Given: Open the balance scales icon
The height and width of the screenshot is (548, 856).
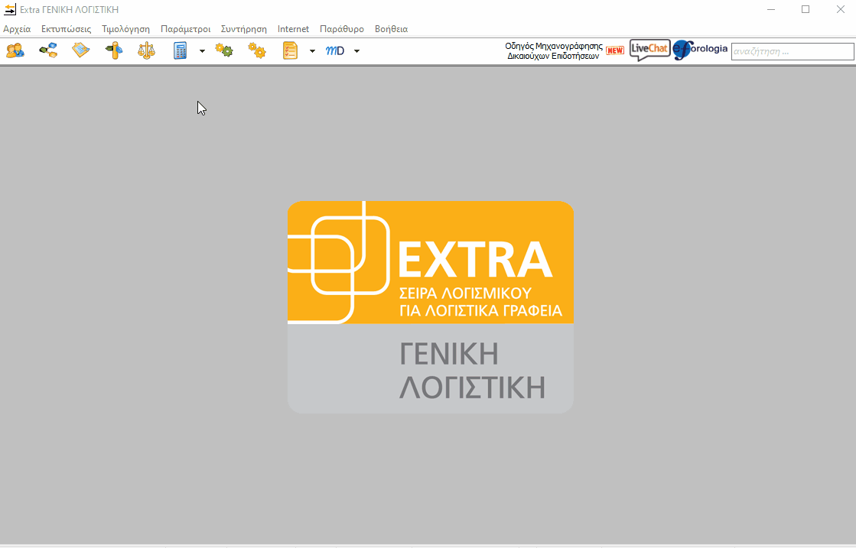Looking at the screenshot, I should [146, 51].
